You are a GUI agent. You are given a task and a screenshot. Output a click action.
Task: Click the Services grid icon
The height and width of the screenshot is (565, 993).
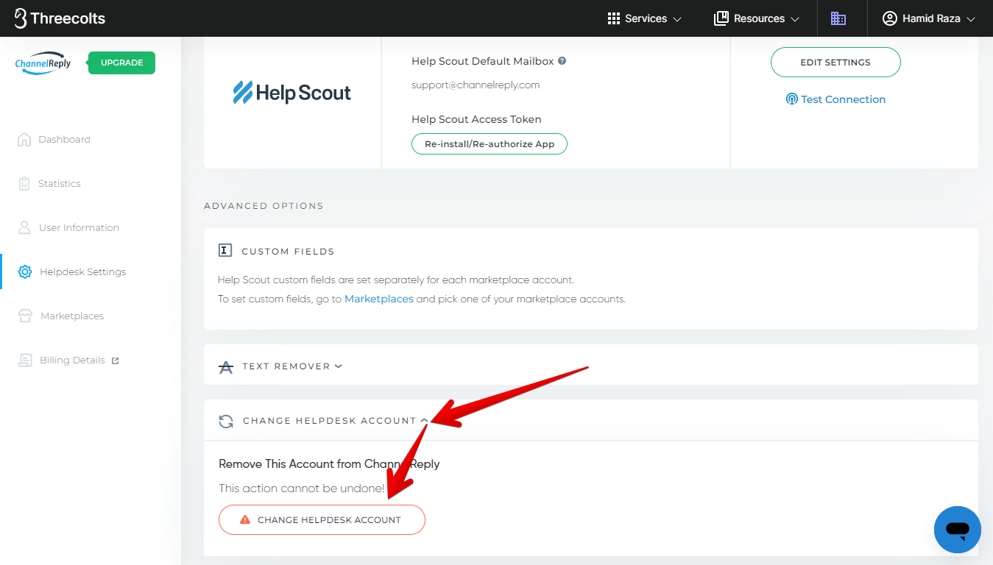tap(614, 18)
